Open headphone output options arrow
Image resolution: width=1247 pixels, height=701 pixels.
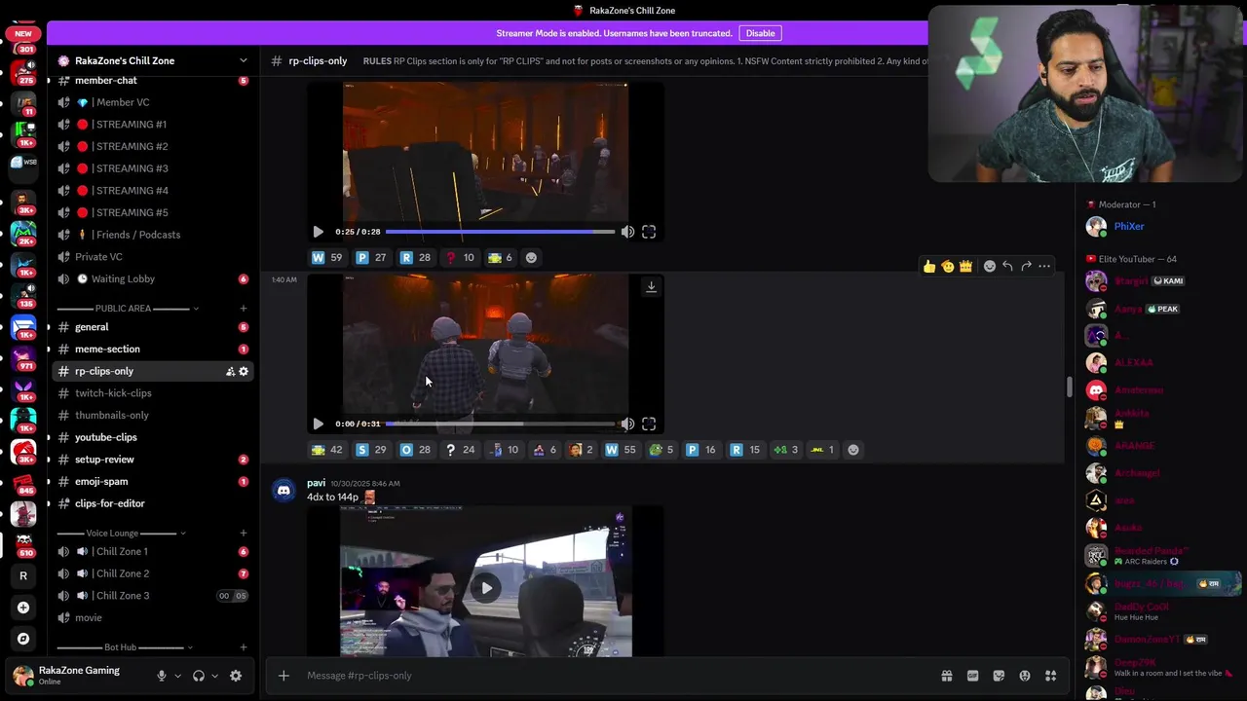click(214, 676)
